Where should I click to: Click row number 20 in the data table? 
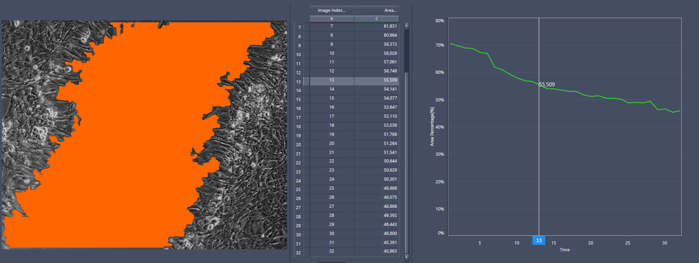(x=298, y=143)
